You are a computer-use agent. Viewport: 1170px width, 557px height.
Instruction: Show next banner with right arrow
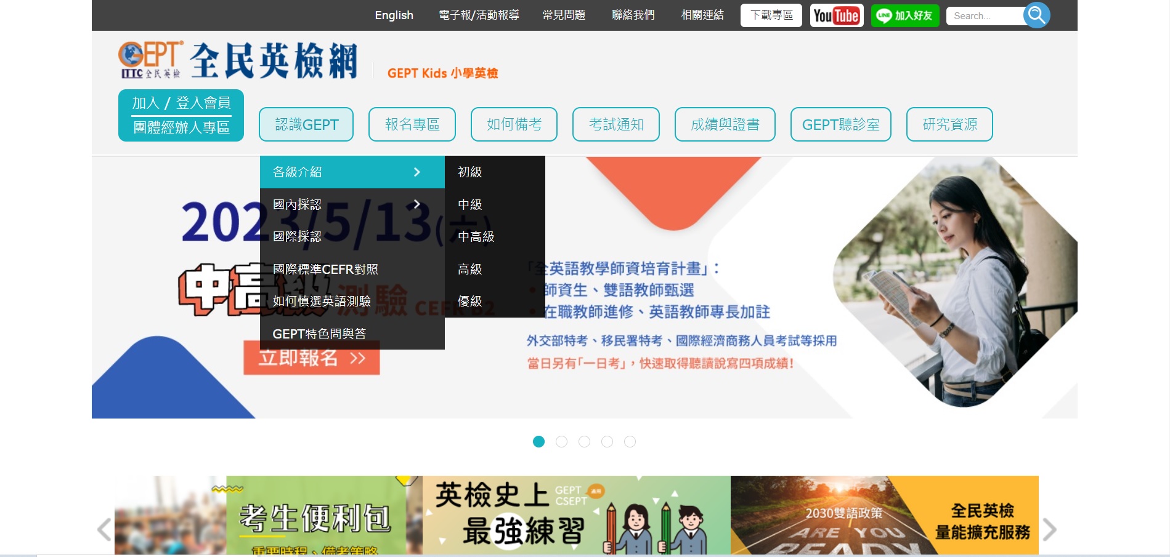[x=1049, y=529]
